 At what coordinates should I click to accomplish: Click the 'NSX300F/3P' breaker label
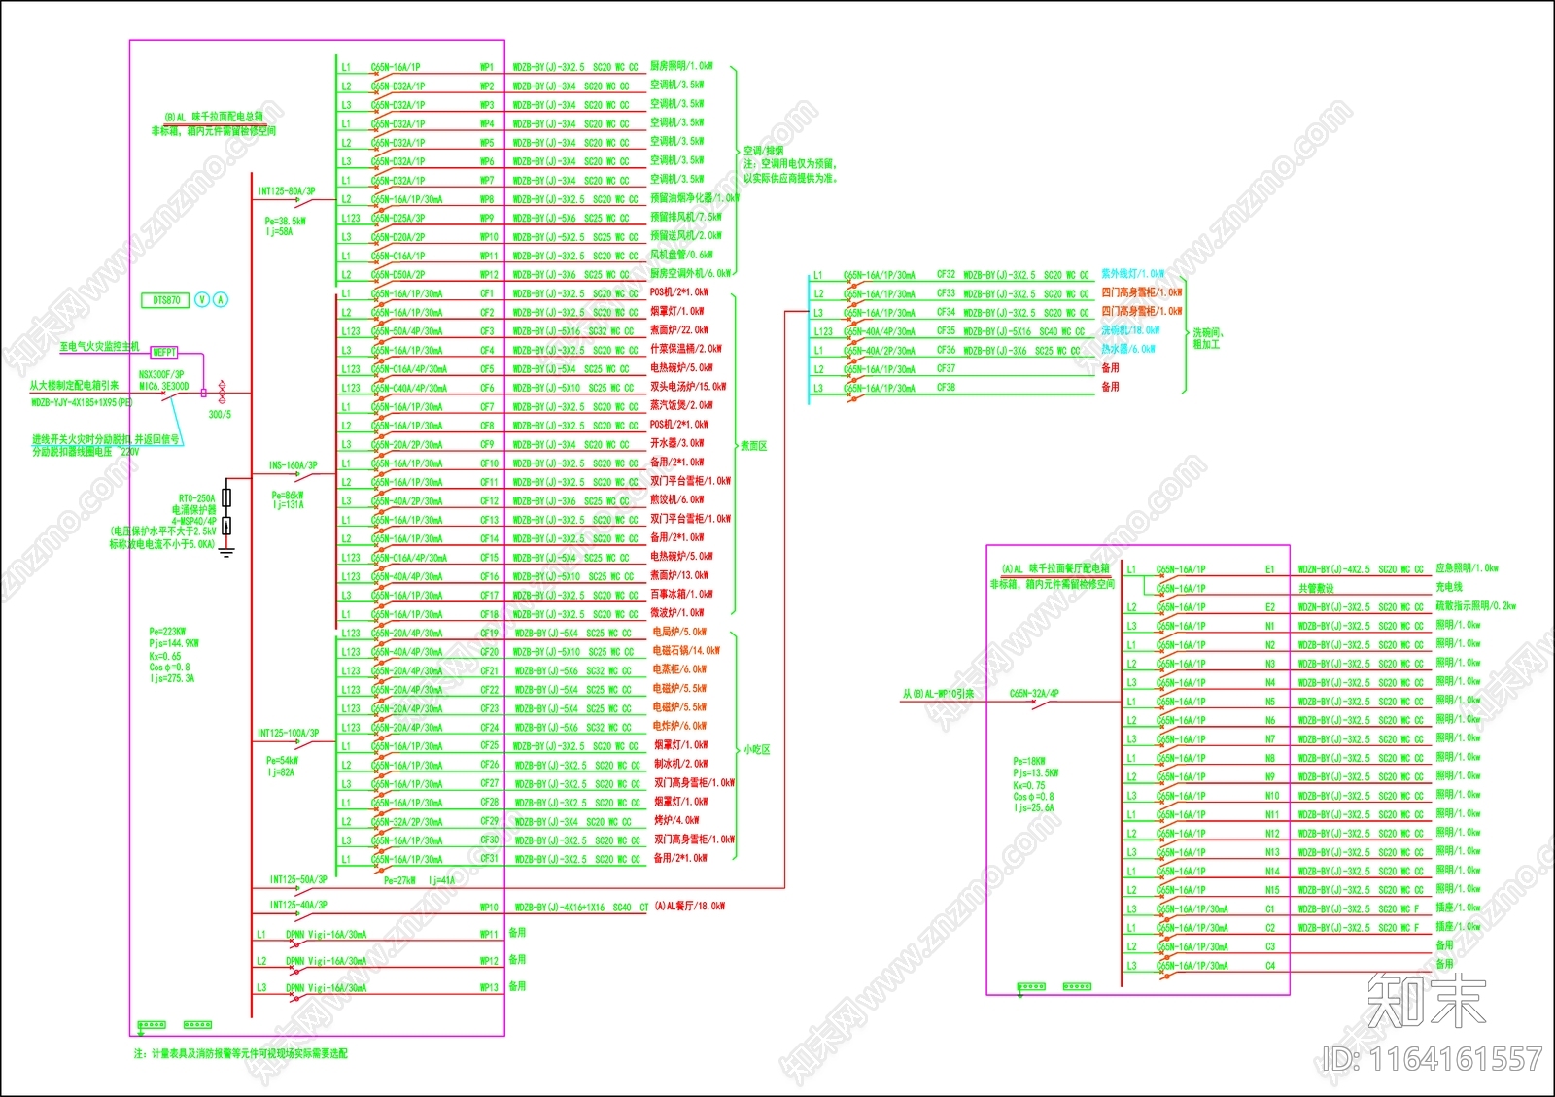161,374
